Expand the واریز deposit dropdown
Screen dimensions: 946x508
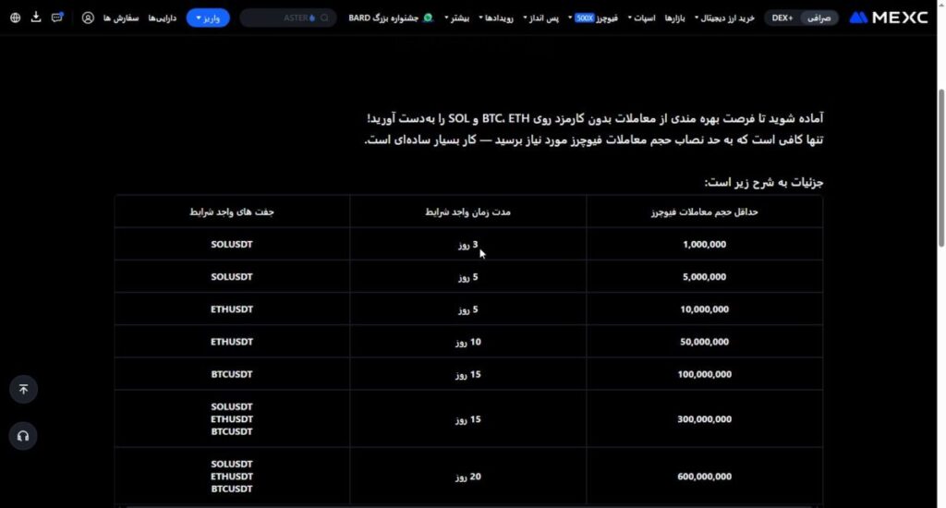pyautogui.click(x=208, y=18)
